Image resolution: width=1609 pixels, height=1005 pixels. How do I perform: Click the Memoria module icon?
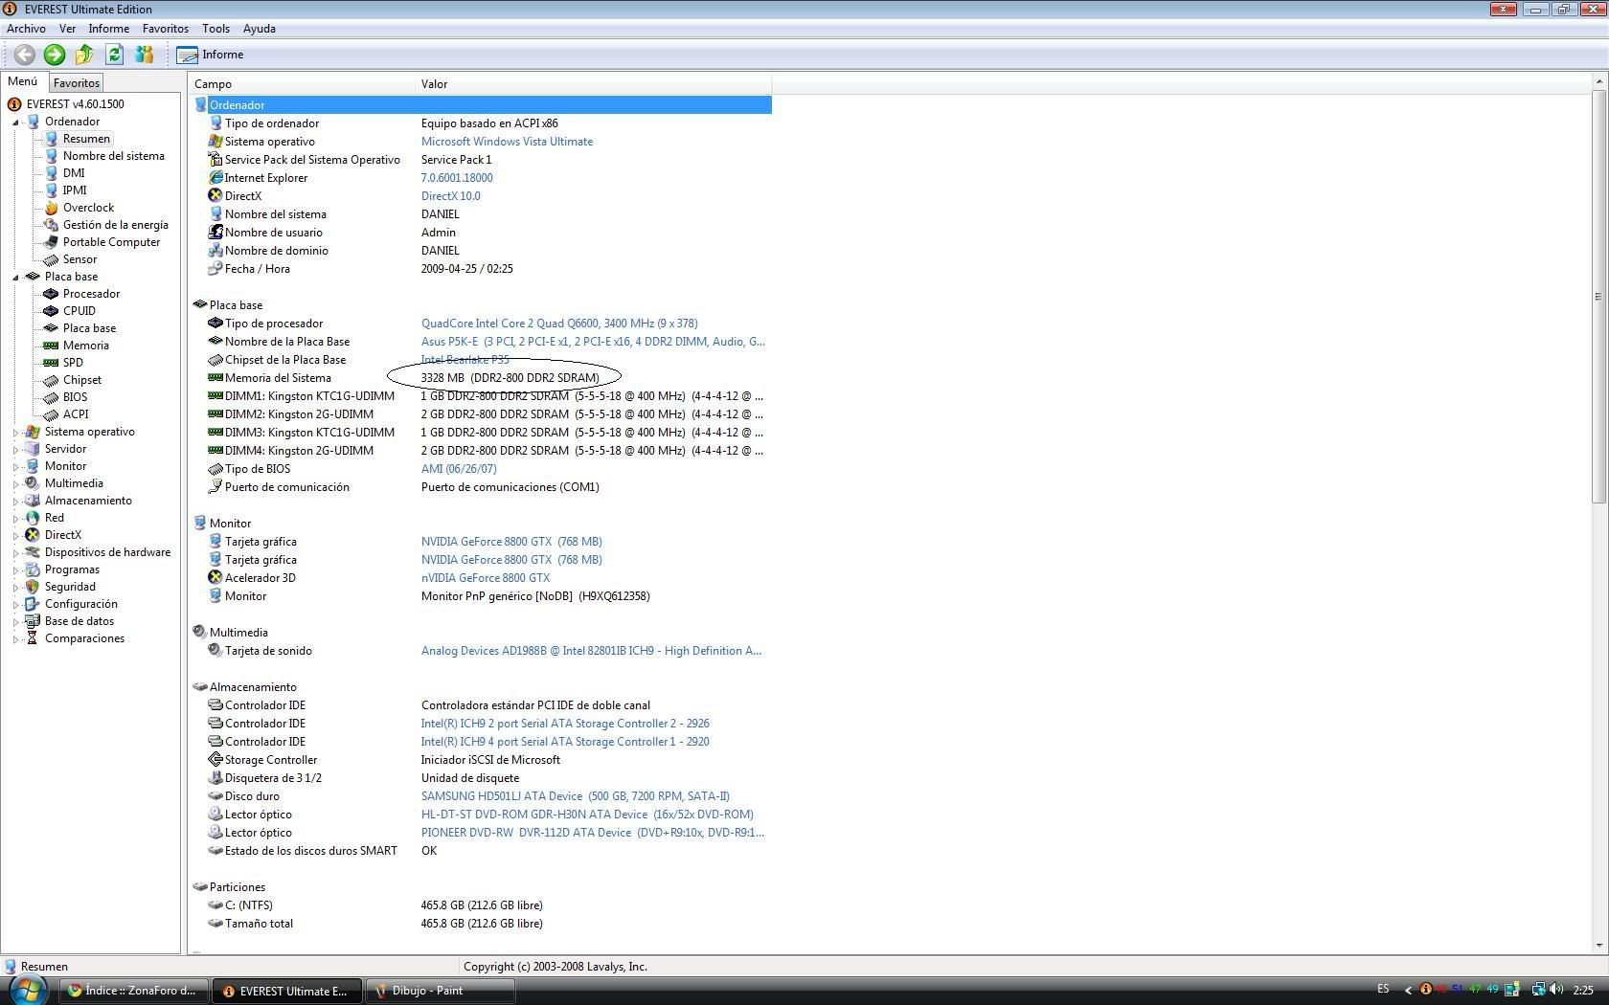(x=52, y=346)
